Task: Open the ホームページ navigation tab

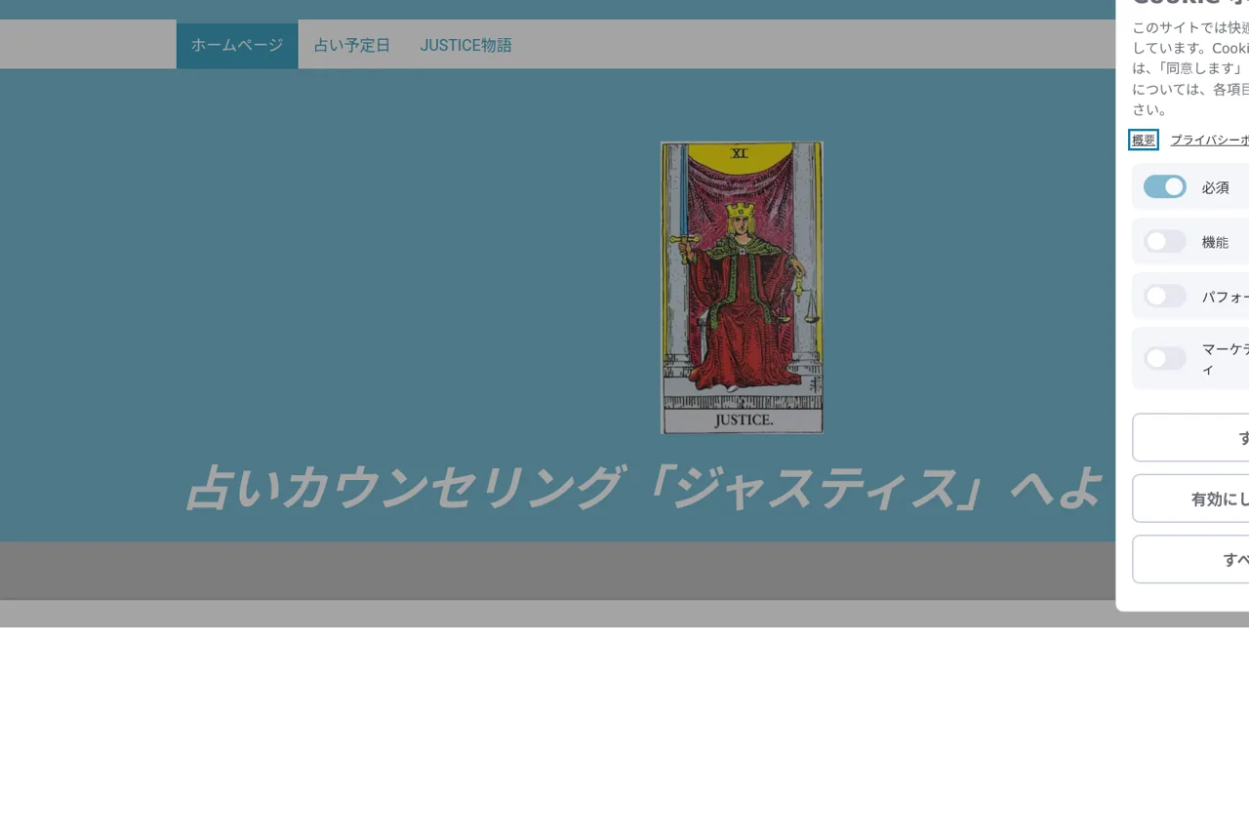Action: 237,45
